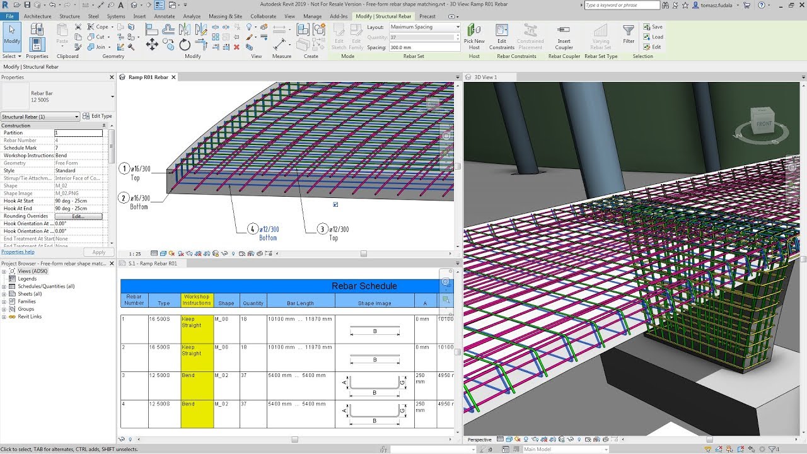Open the Annotate ribbon tab

[164, 16]
